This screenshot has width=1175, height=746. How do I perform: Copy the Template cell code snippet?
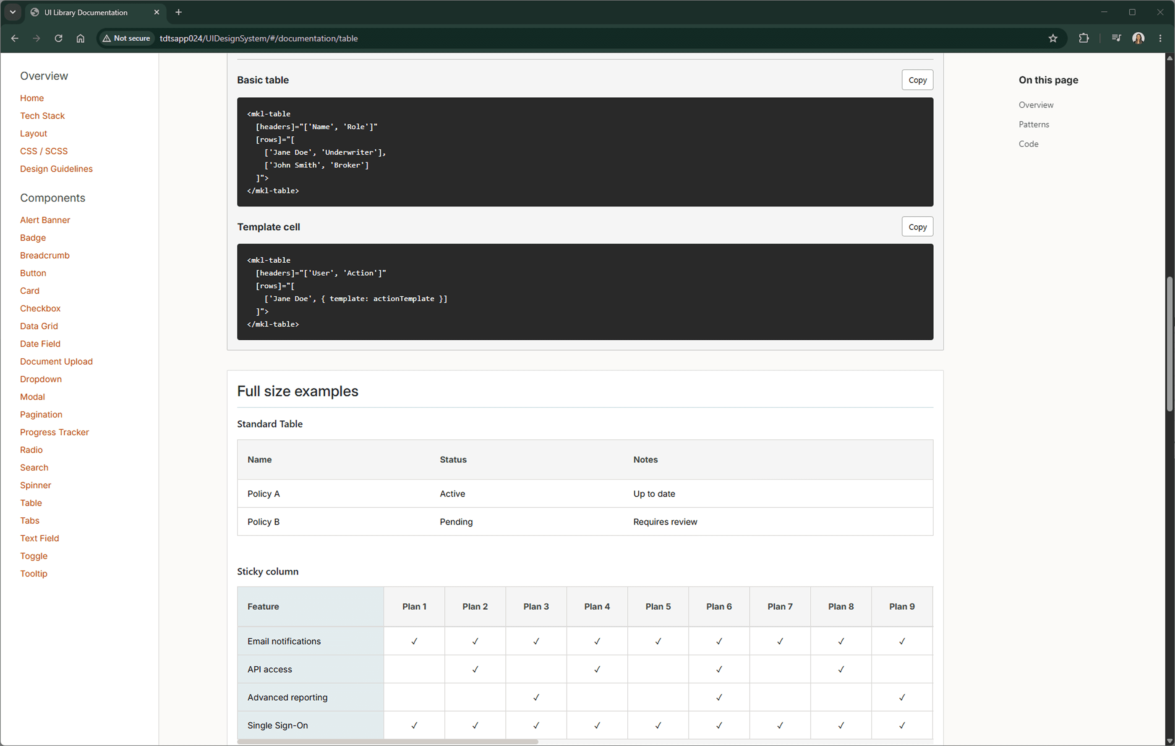tap(917, 227)
